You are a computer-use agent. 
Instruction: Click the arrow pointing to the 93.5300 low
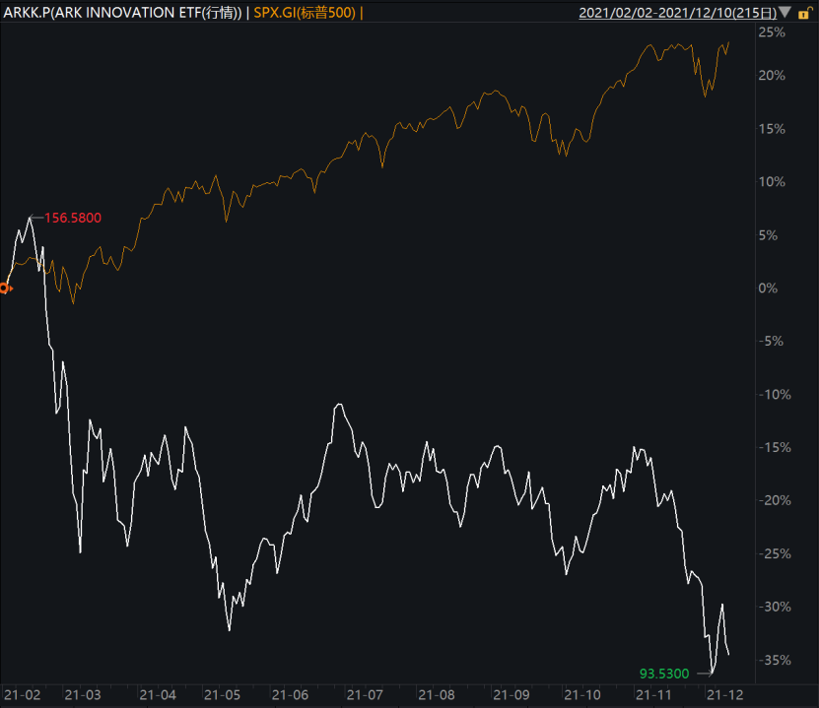pyautogui.click(x=706, y=674)
